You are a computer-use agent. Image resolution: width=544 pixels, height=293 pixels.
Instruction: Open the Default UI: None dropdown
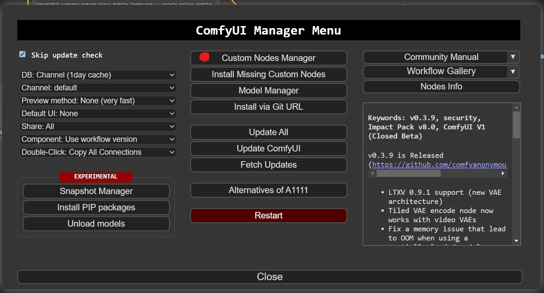coord(98,113)
